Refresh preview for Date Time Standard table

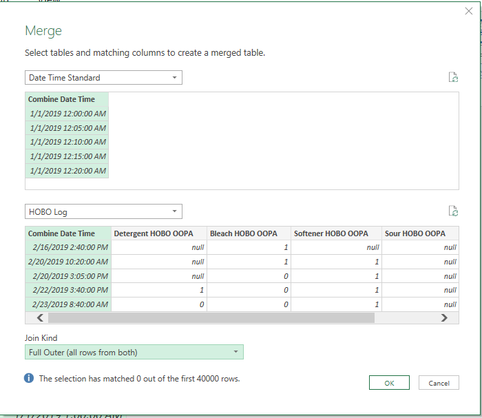tap(452, 77)
